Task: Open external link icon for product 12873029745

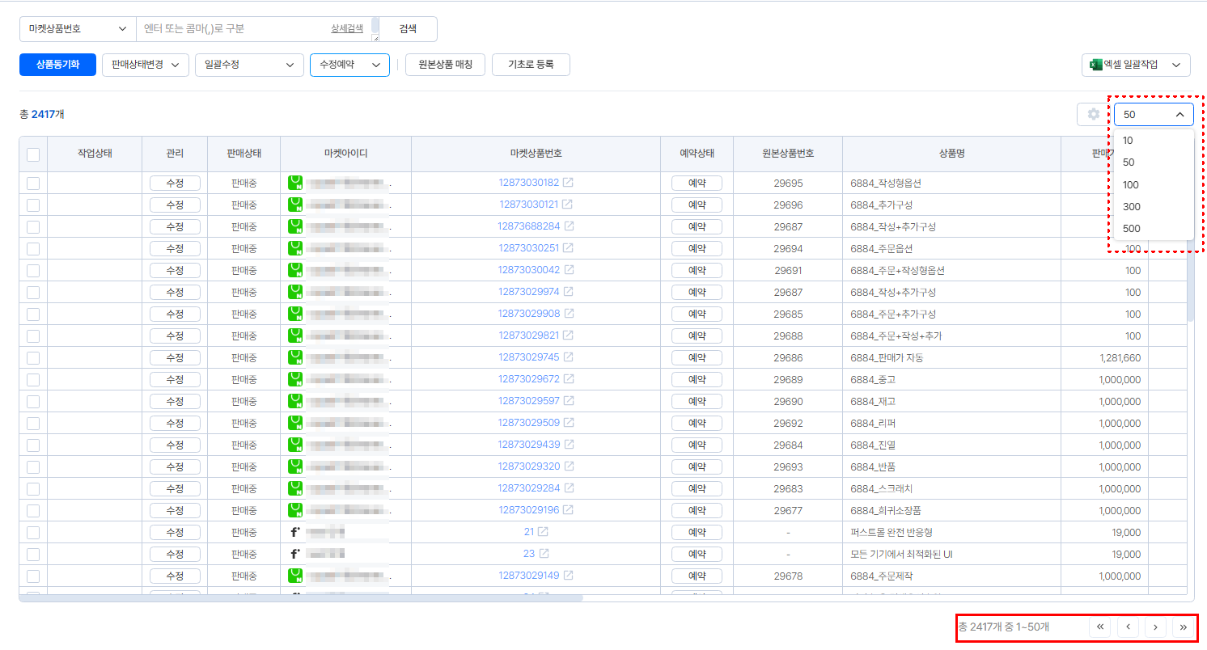Action: (568, 357)
